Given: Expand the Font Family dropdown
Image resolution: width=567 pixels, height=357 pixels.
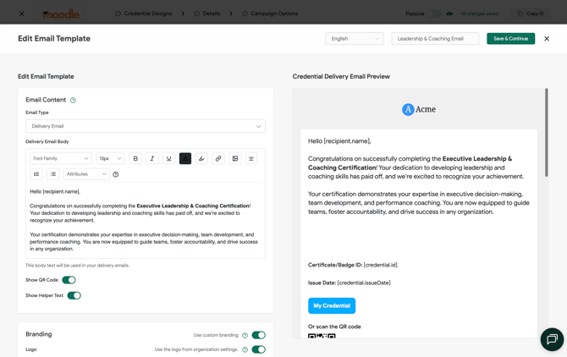Looking at the screenshot, I should [x=61, y=159].
